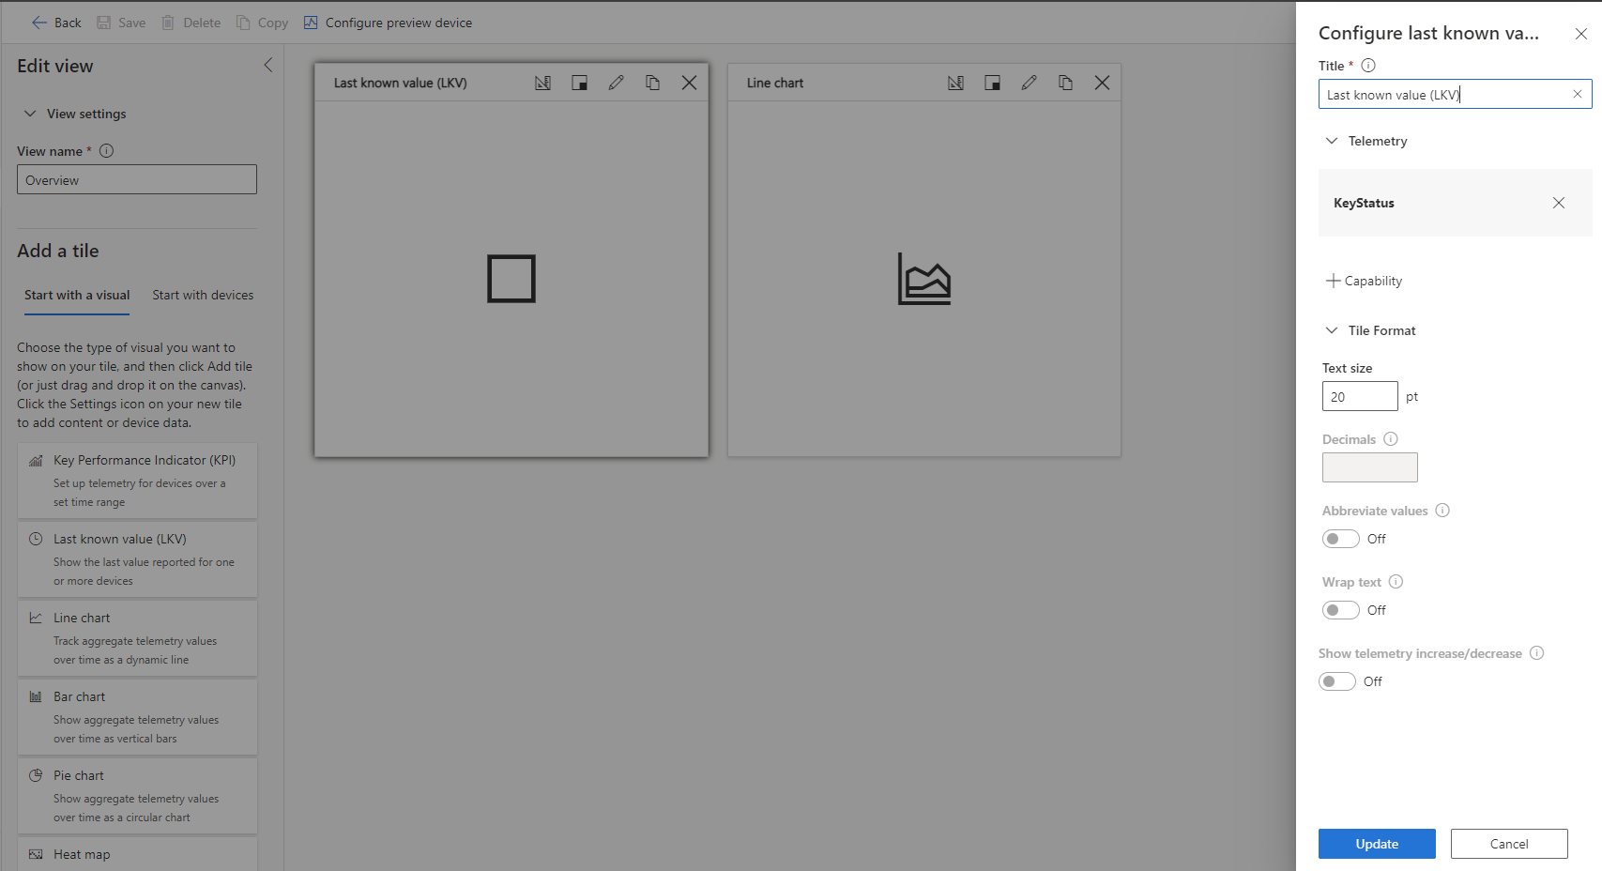Image resolution: width=1602 pixels, height=871 pixels.
Task: Clear the Title field text
Action: 1578,94
